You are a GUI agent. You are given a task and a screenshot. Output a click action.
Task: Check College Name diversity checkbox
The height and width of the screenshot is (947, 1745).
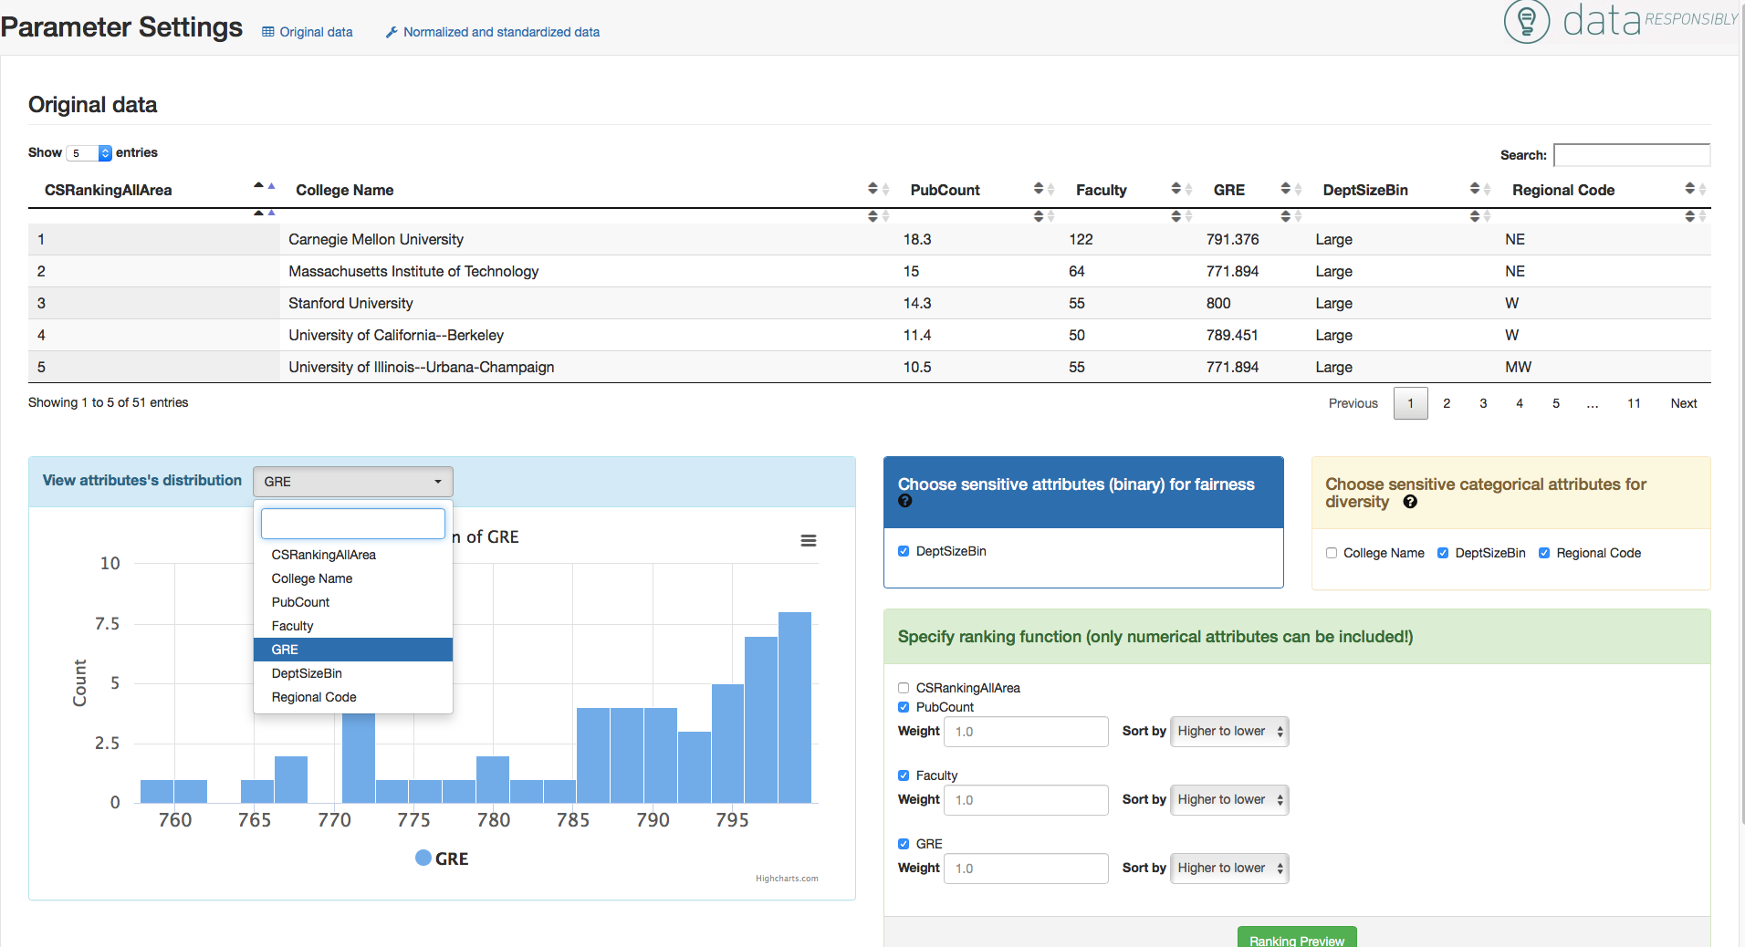pos(1332,553)
